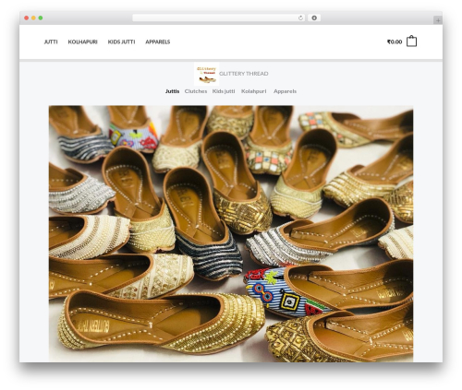Open the JUTTI menu item
Viewport: 462px width, 390px height.
pyautogui.click(x=51, y=41)
